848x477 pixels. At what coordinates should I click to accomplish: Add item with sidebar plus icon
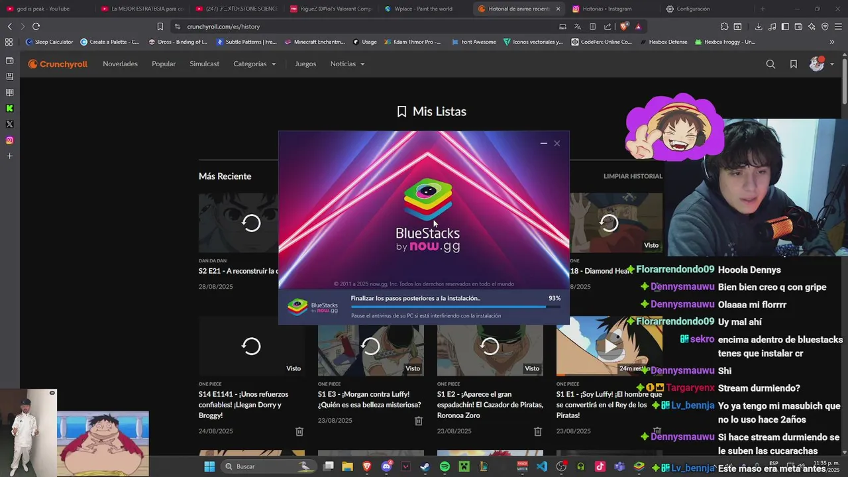pos(9,156)
